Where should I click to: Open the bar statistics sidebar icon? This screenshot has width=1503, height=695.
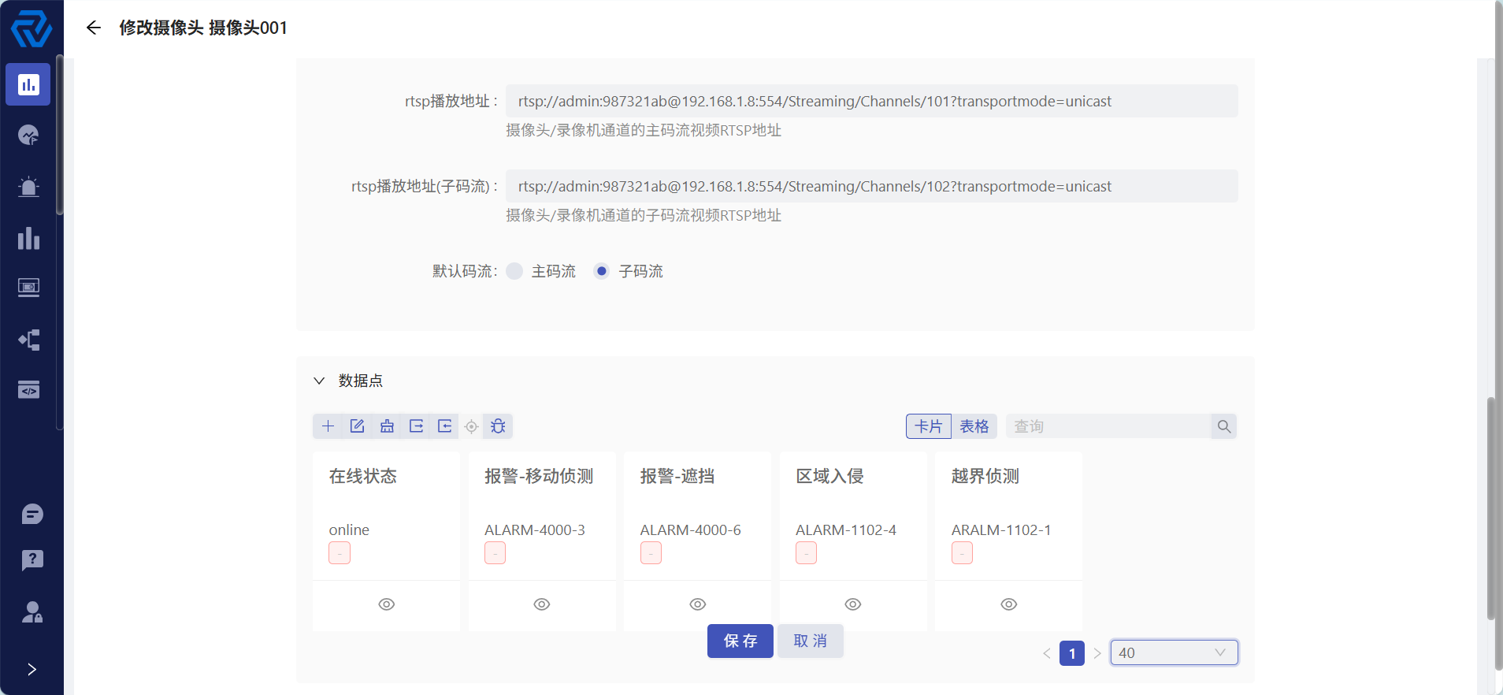coord(29,238)
